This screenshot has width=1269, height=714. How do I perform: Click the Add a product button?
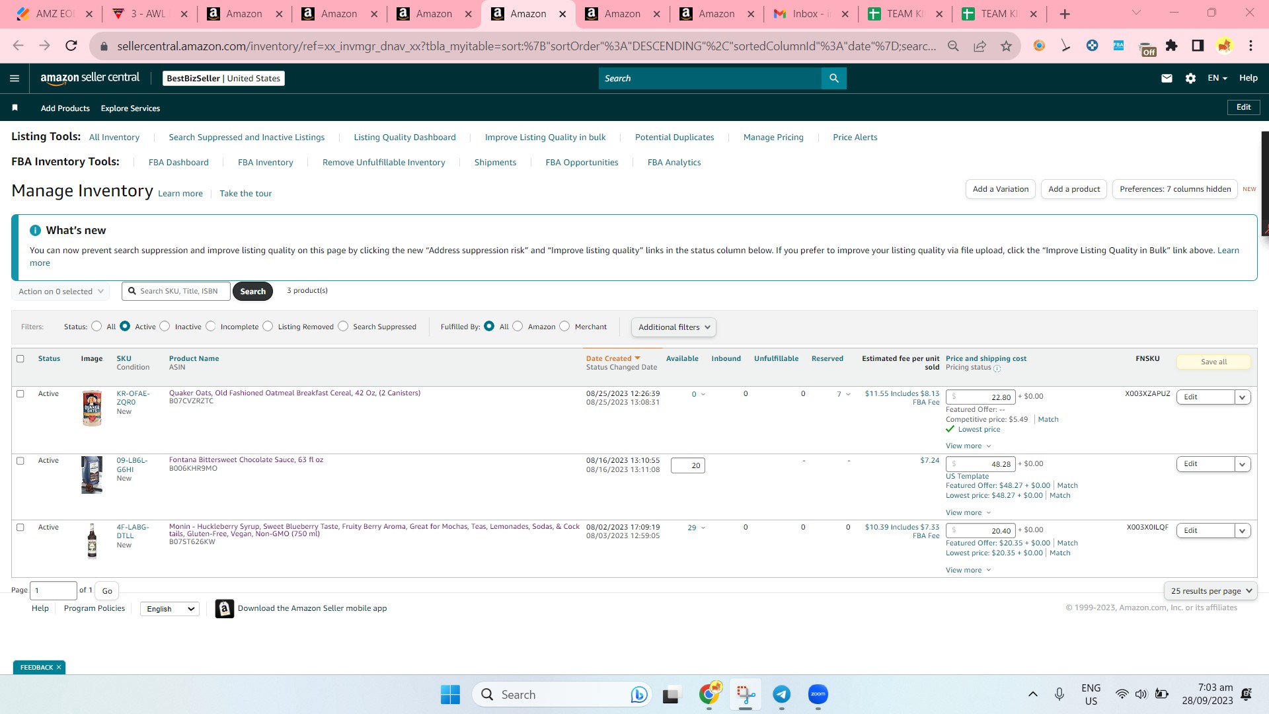point(1074,189)
